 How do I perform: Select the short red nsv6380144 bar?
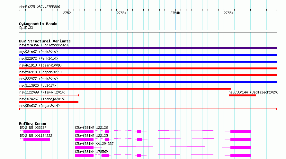click(x=242, y=95)
